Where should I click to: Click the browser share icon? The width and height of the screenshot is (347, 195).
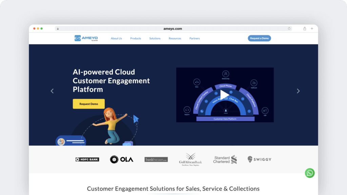pyautogui.click(x=305, y=29)
